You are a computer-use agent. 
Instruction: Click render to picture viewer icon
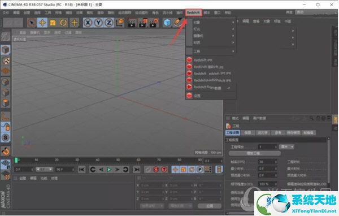[x=143, y=23]
